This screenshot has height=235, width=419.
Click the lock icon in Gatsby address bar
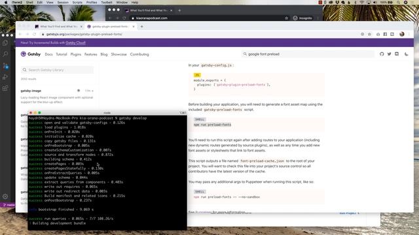(43, 34)
